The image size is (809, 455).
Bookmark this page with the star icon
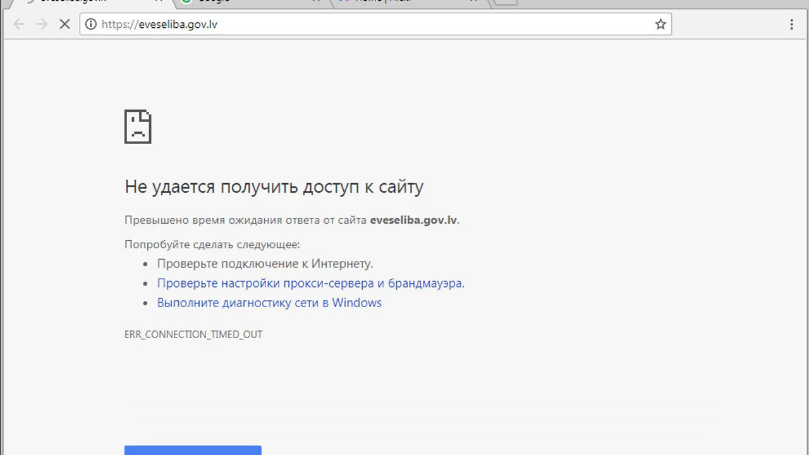tap(660, 25)
